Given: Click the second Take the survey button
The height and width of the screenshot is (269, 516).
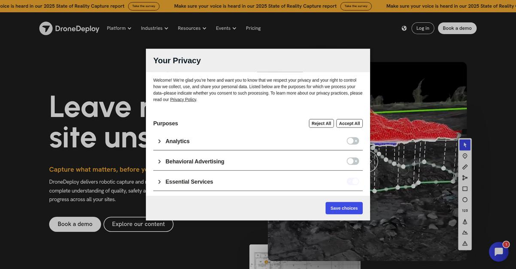Looking at the screenshot, I should (356, 6).
